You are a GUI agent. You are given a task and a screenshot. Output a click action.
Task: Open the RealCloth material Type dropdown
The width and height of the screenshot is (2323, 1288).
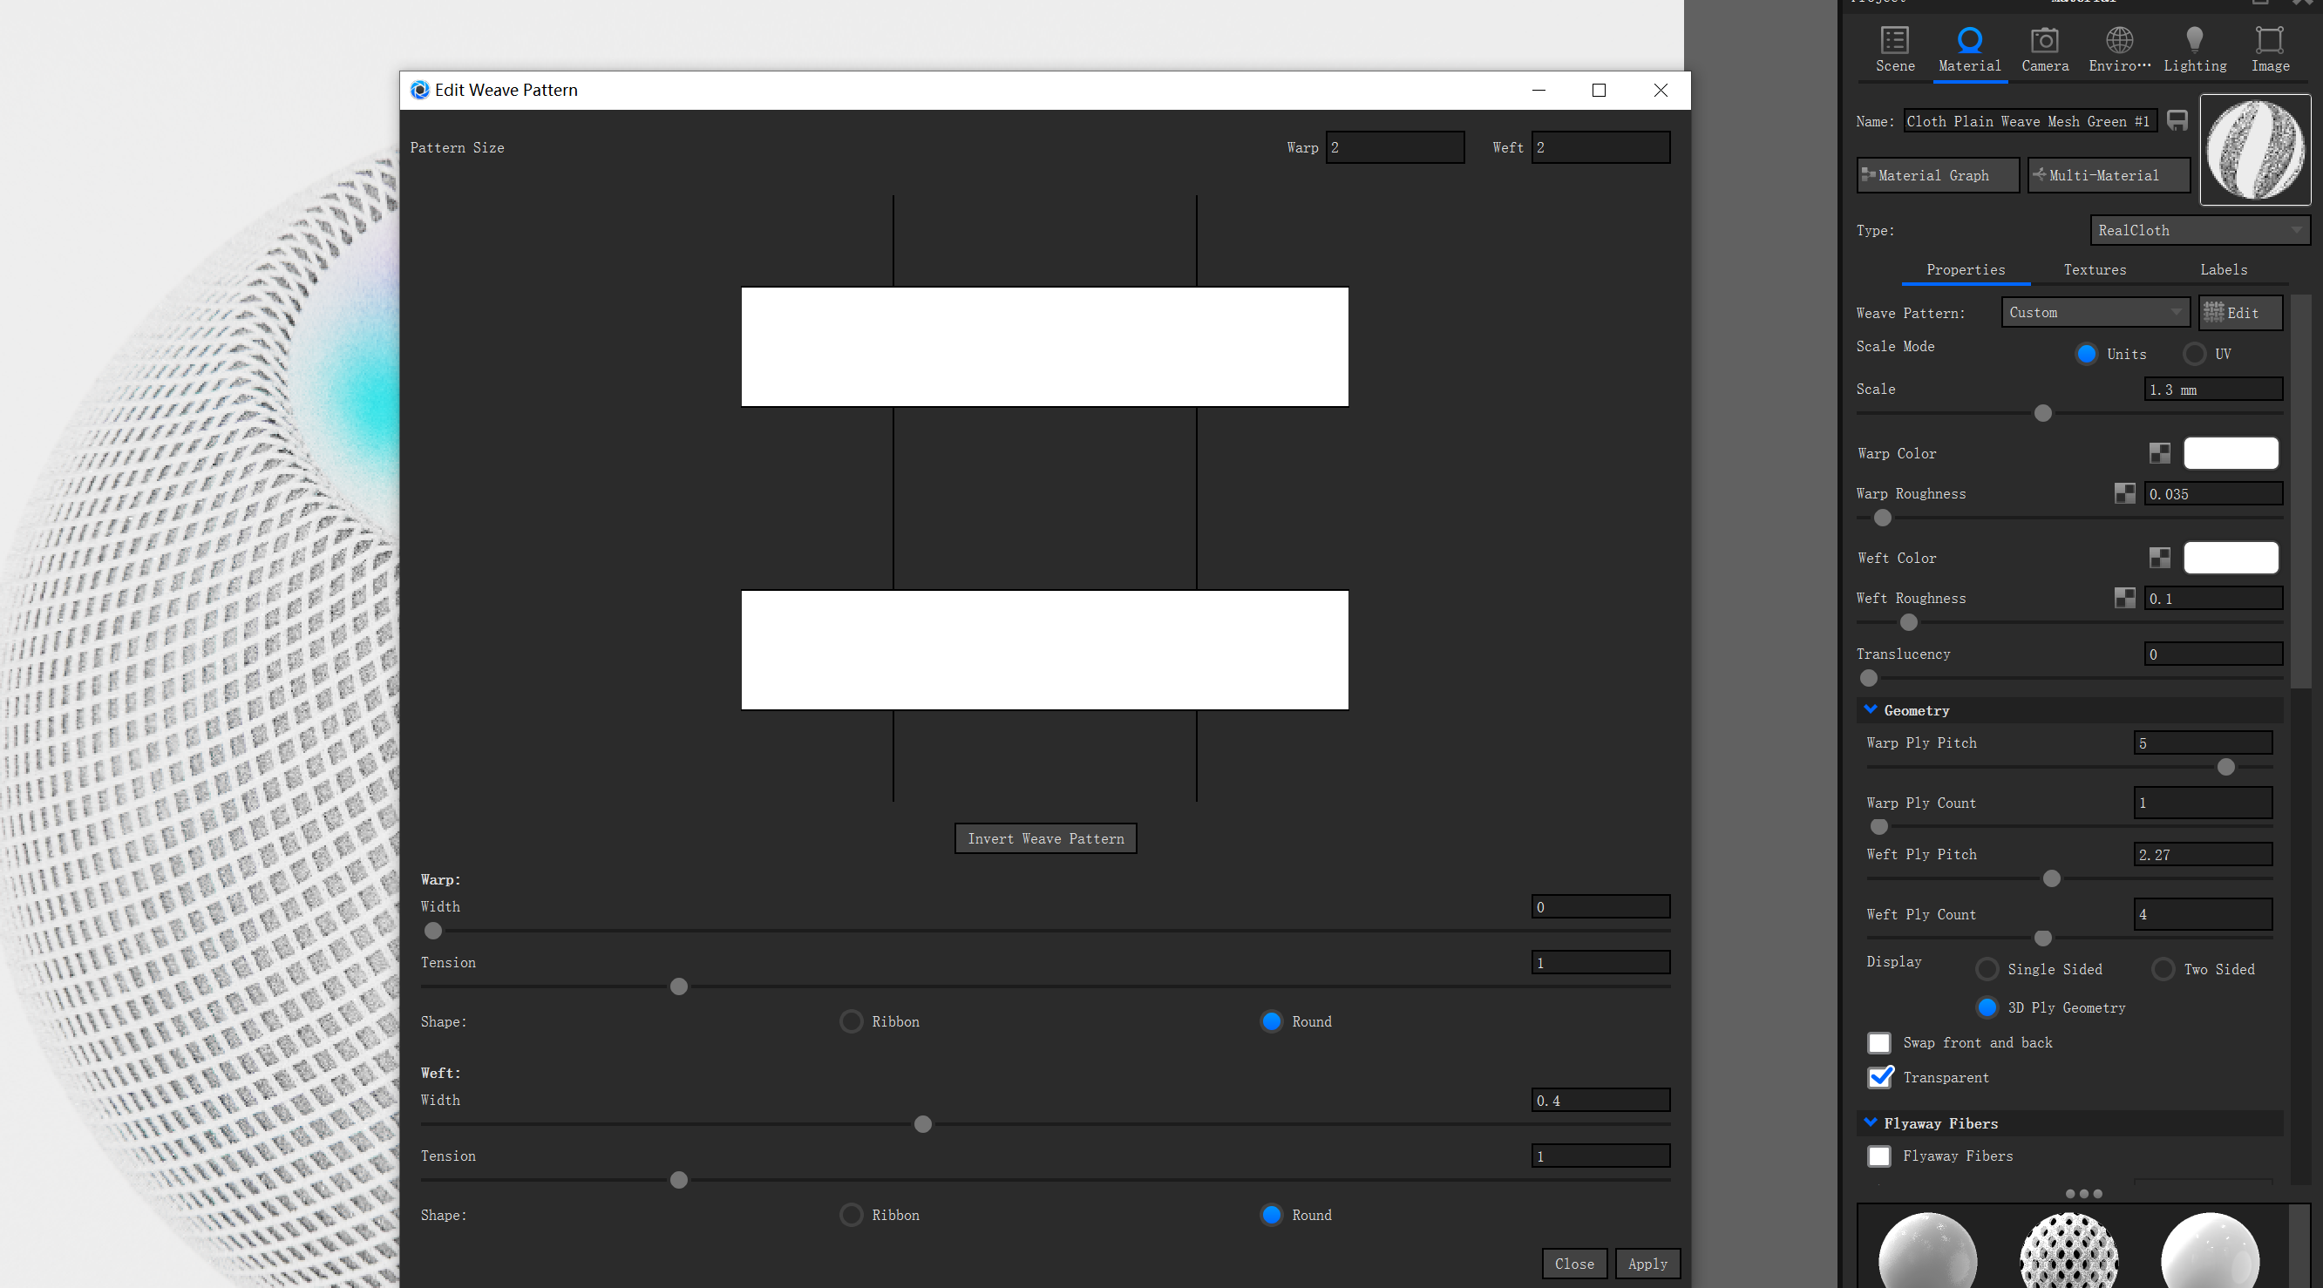pos(2198,230)
